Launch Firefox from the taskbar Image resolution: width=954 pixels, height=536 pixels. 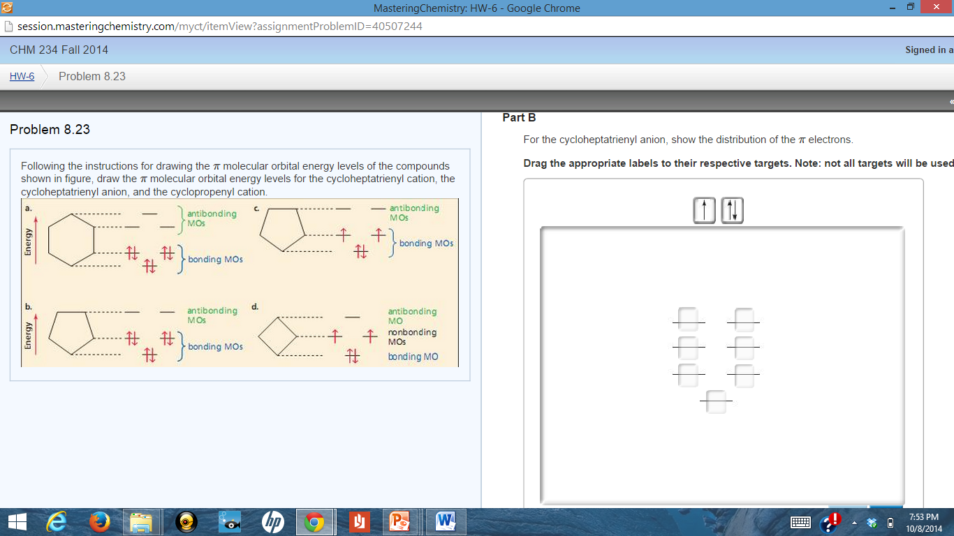(101, 521)
